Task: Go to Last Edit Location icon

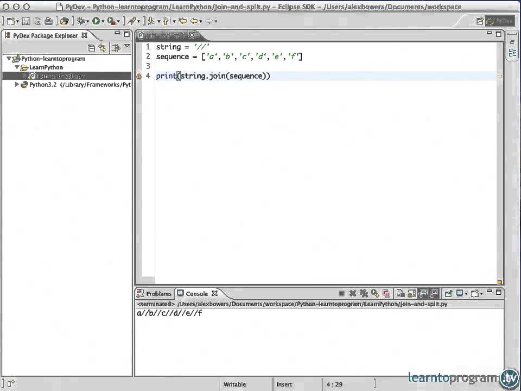Action: (182, 21)
